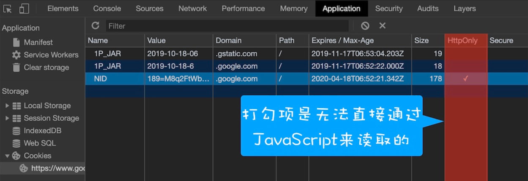Switch to the Console tab
The image size is (528, 181).
tap(107, 8)
